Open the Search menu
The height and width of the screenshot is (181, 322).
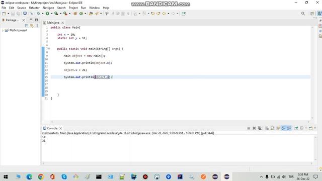click(61, 8)
